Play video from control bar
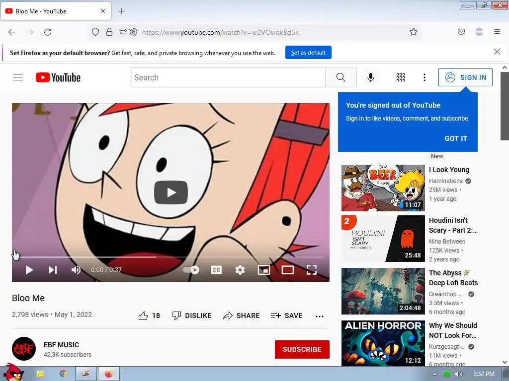The image size is (509, 381). 29,270
